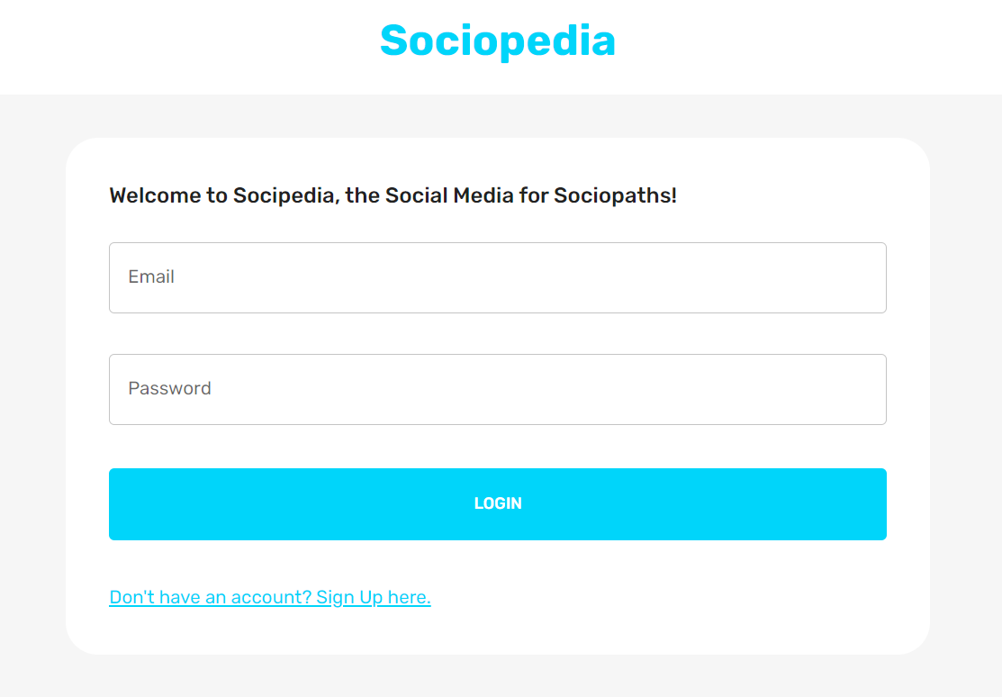Click the Sociopedia header logo
Image resolution: width=1002 pixels, height=697 pixels.
tap(498, 41)
